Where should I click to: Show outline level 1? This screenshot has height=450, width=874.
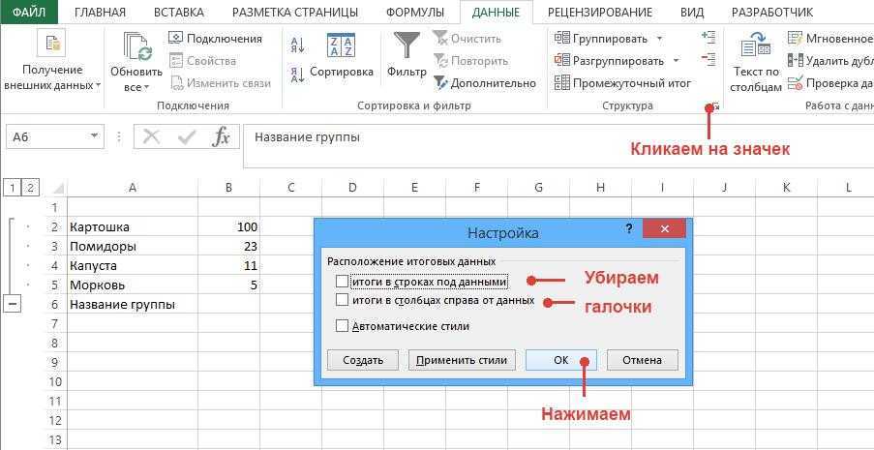13,189
